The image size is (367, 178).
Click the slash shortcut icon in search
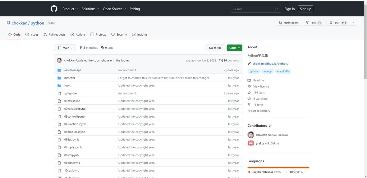(277, 9)
